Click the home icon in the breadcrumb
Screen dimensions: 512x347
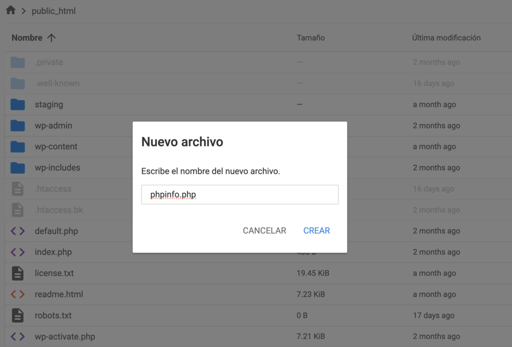click(x=10, y=10)
